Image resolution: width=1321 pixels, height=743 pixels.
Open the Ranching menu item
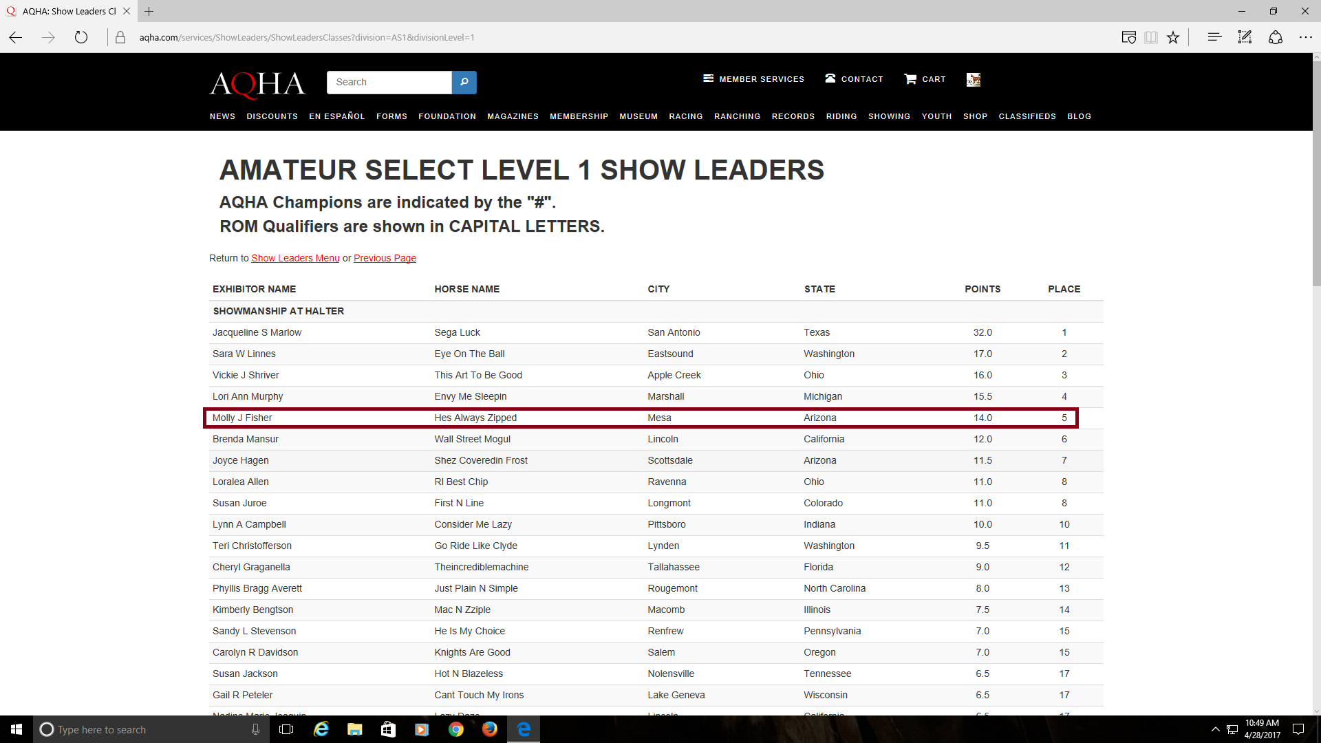tap(737, 116)
